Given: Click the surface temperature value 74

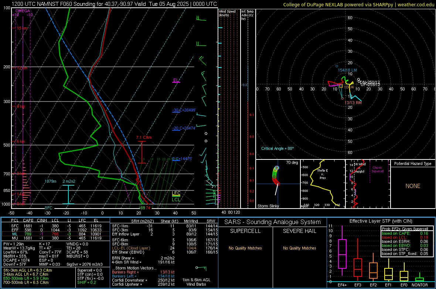Looking at the screenshot, I should (148, 208).
